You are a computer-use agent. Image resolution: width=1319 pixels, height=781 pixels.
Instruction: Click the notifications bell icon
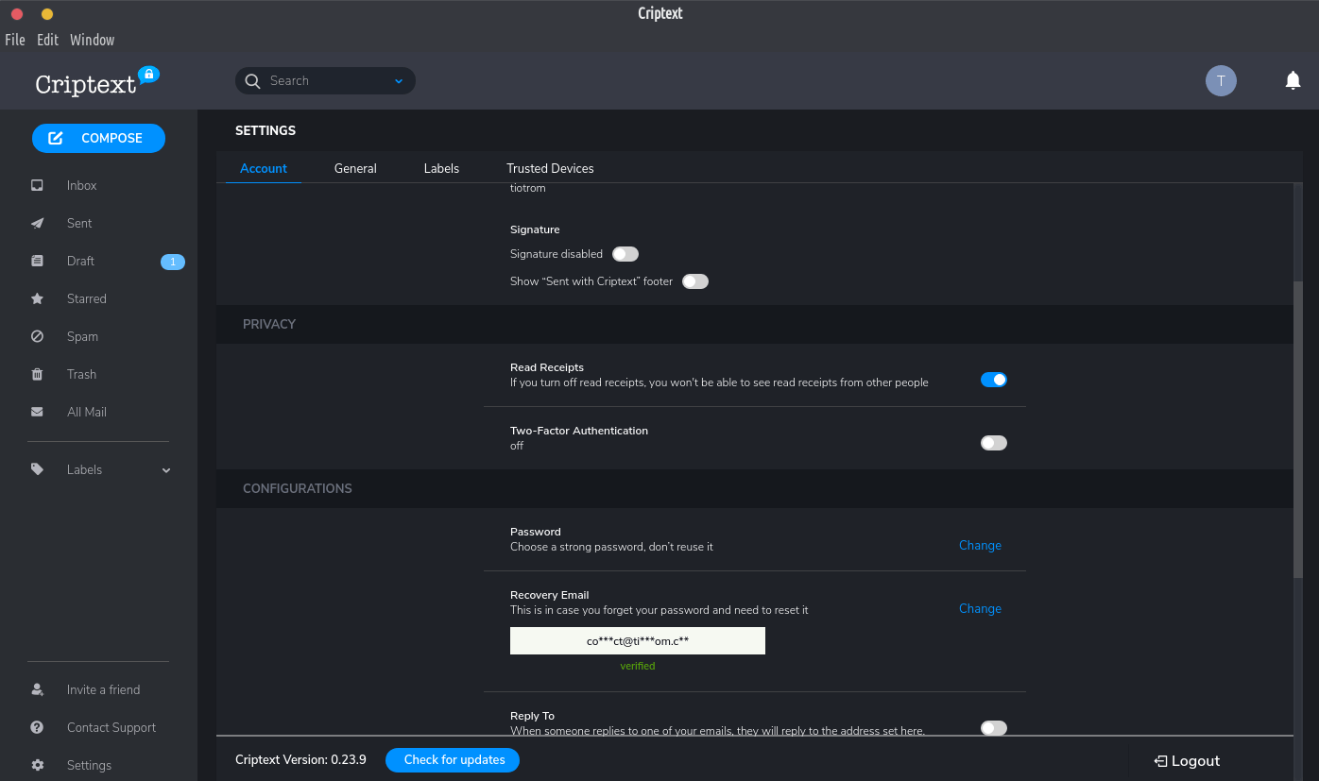[1293, 81]
